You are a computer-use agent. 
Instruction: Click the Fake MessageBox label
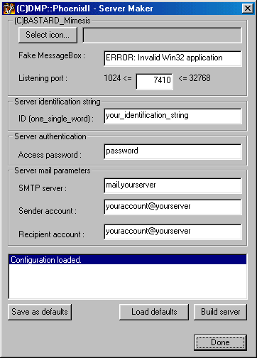[52, 55]
